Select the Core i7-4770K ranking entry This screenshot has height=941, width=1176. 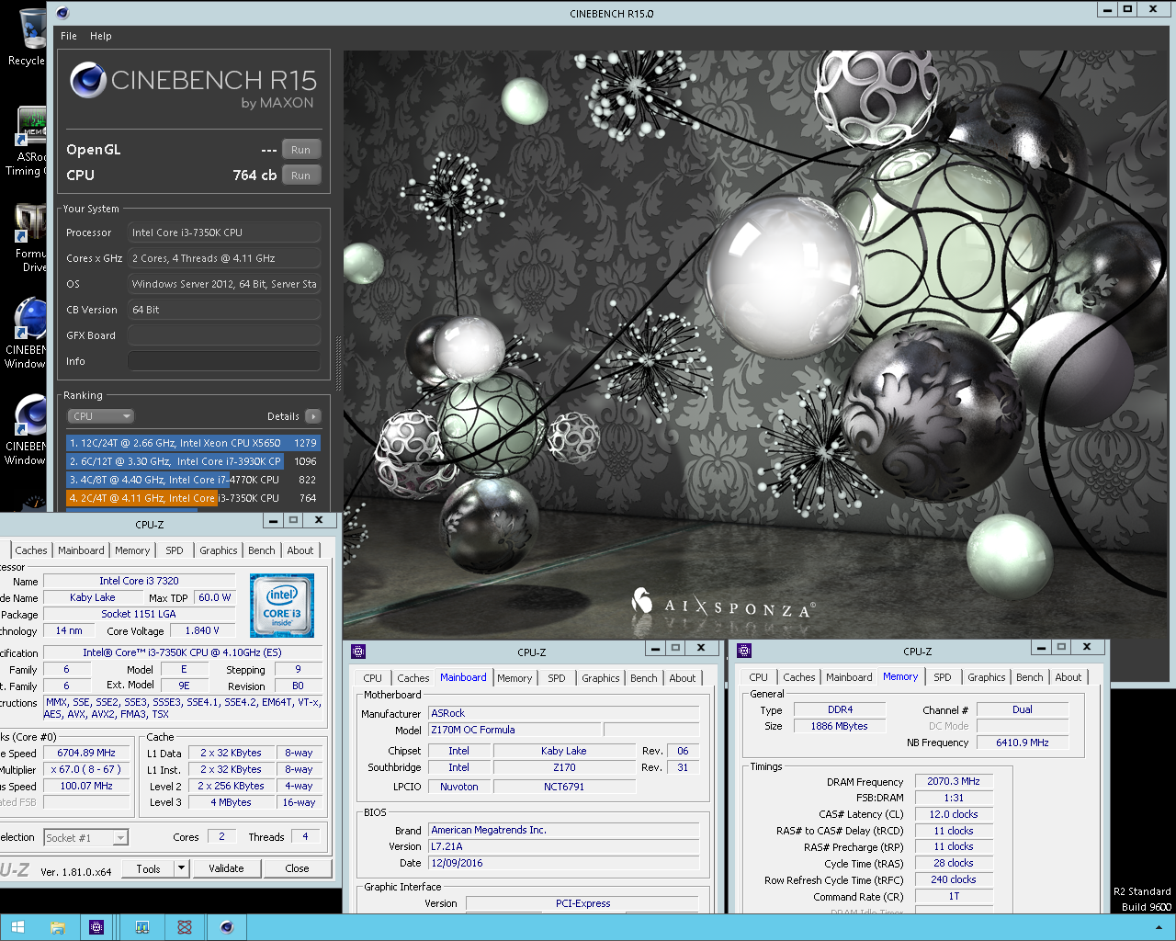coord(193,480)
